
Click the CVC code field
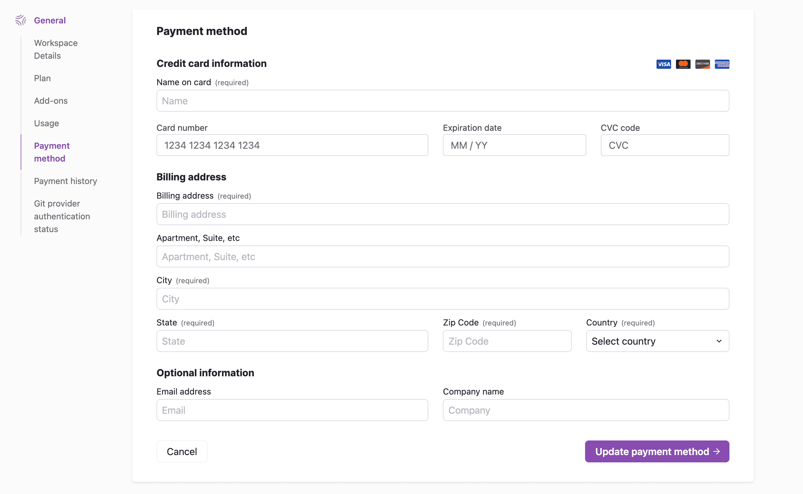click(x=665, y=145)
